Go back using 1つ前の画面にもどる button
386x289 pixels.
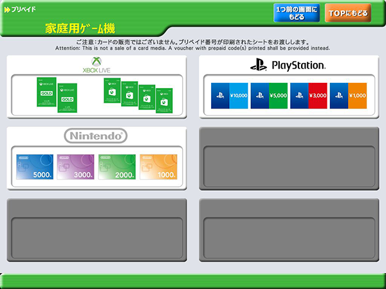click(297, 13)
